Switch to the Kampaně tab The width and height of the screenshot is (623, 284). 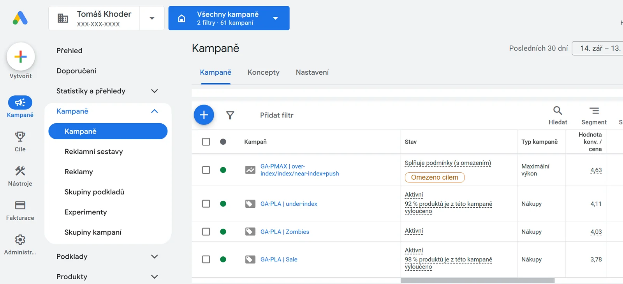216,72
